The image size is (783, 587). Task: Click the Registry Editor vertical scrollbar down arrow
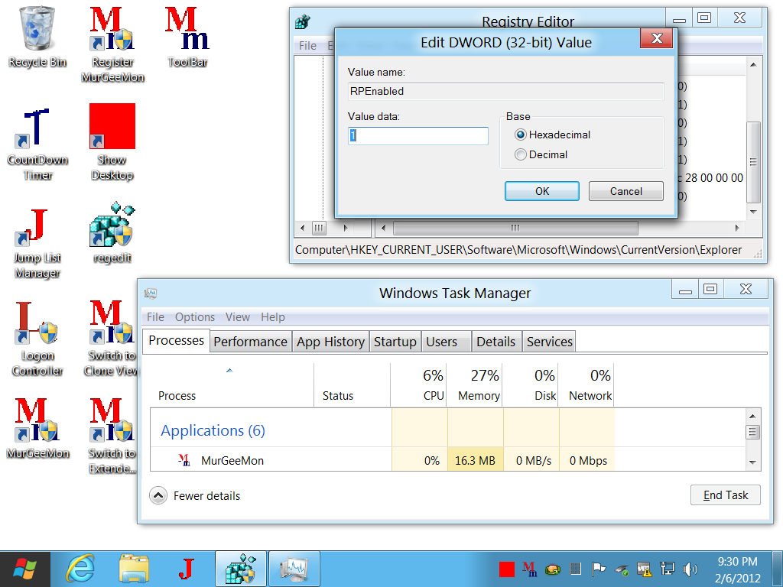tap(753, 212)
